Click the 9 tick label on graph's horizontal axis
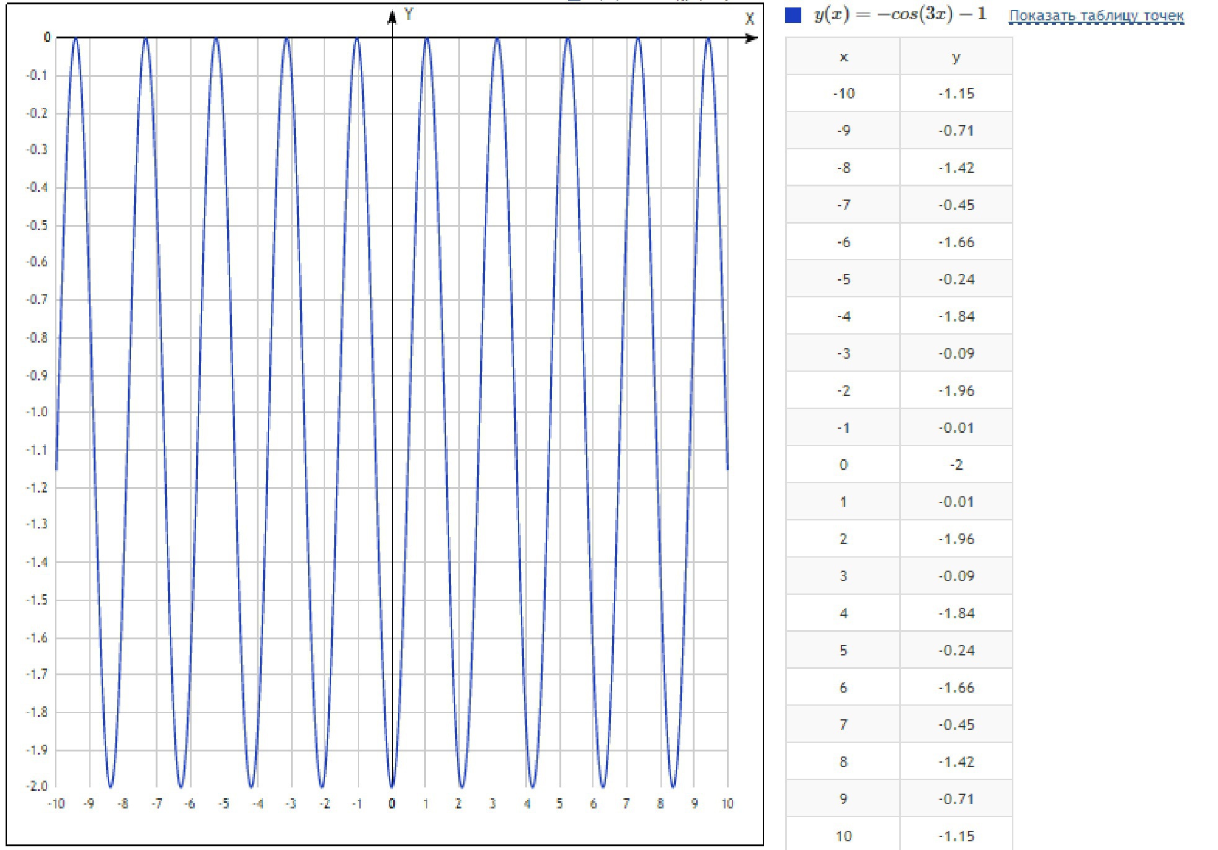This screenshot has width=1218, height=850. click(694, 804)
